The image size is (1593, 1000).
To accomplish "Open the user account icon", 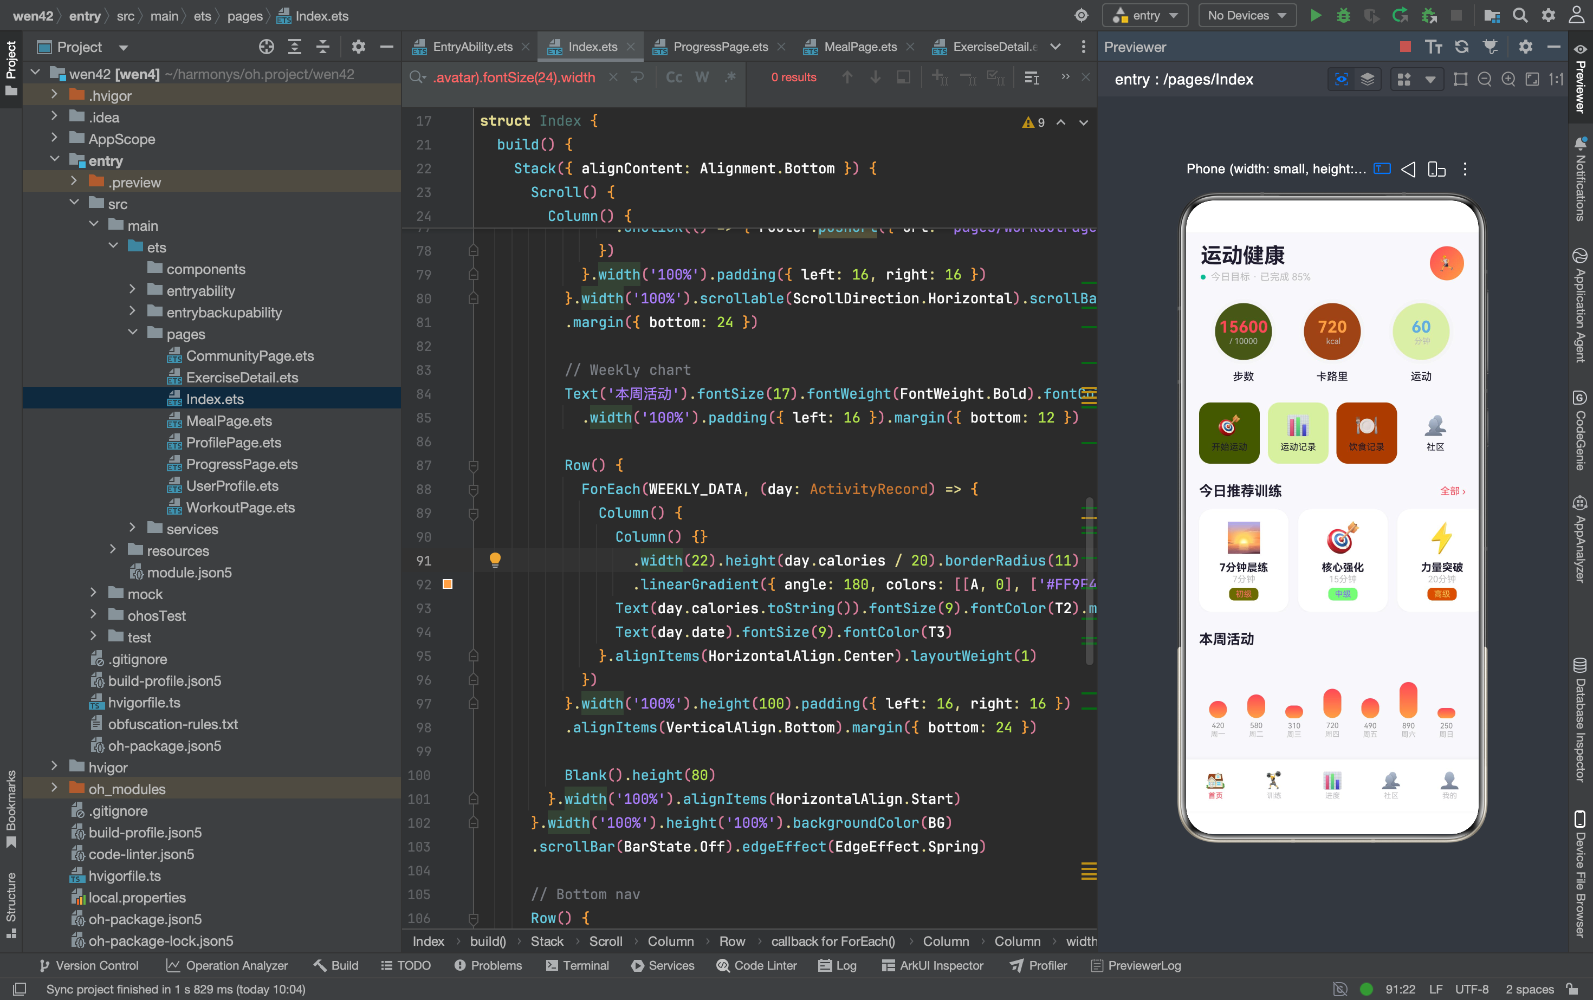I will point(1576,15).
